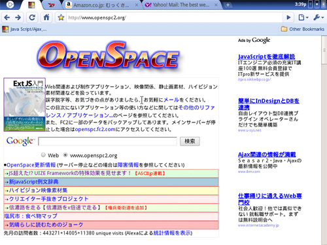Click the 検索 search button
This screenshot has width=327, height=245.
[190, 141]
